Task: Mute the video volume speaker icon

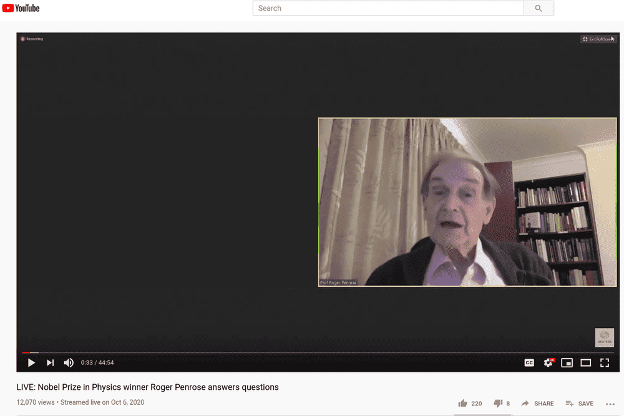Action: coord(69,363)
